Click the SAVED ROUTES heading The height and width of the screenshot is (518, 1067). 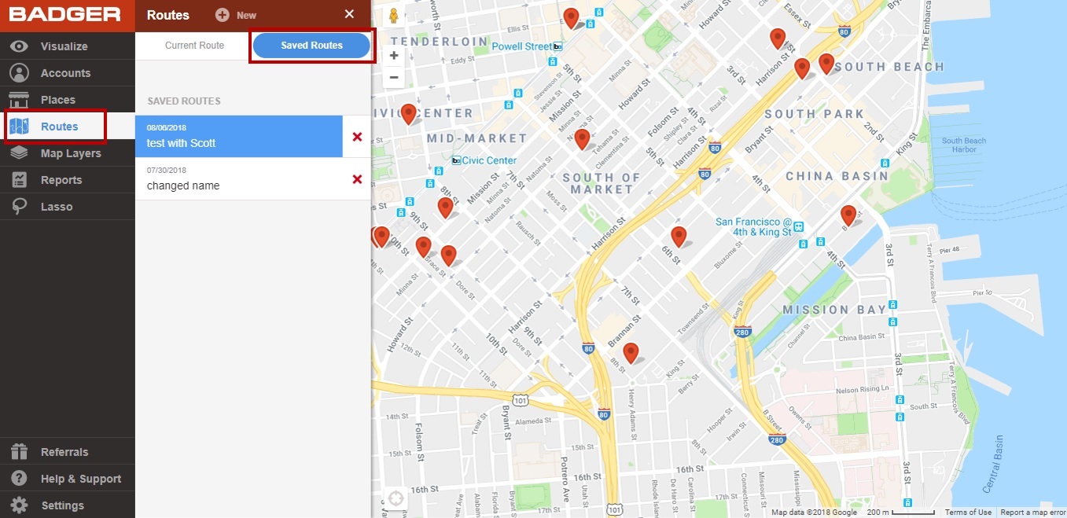[184, 101]
